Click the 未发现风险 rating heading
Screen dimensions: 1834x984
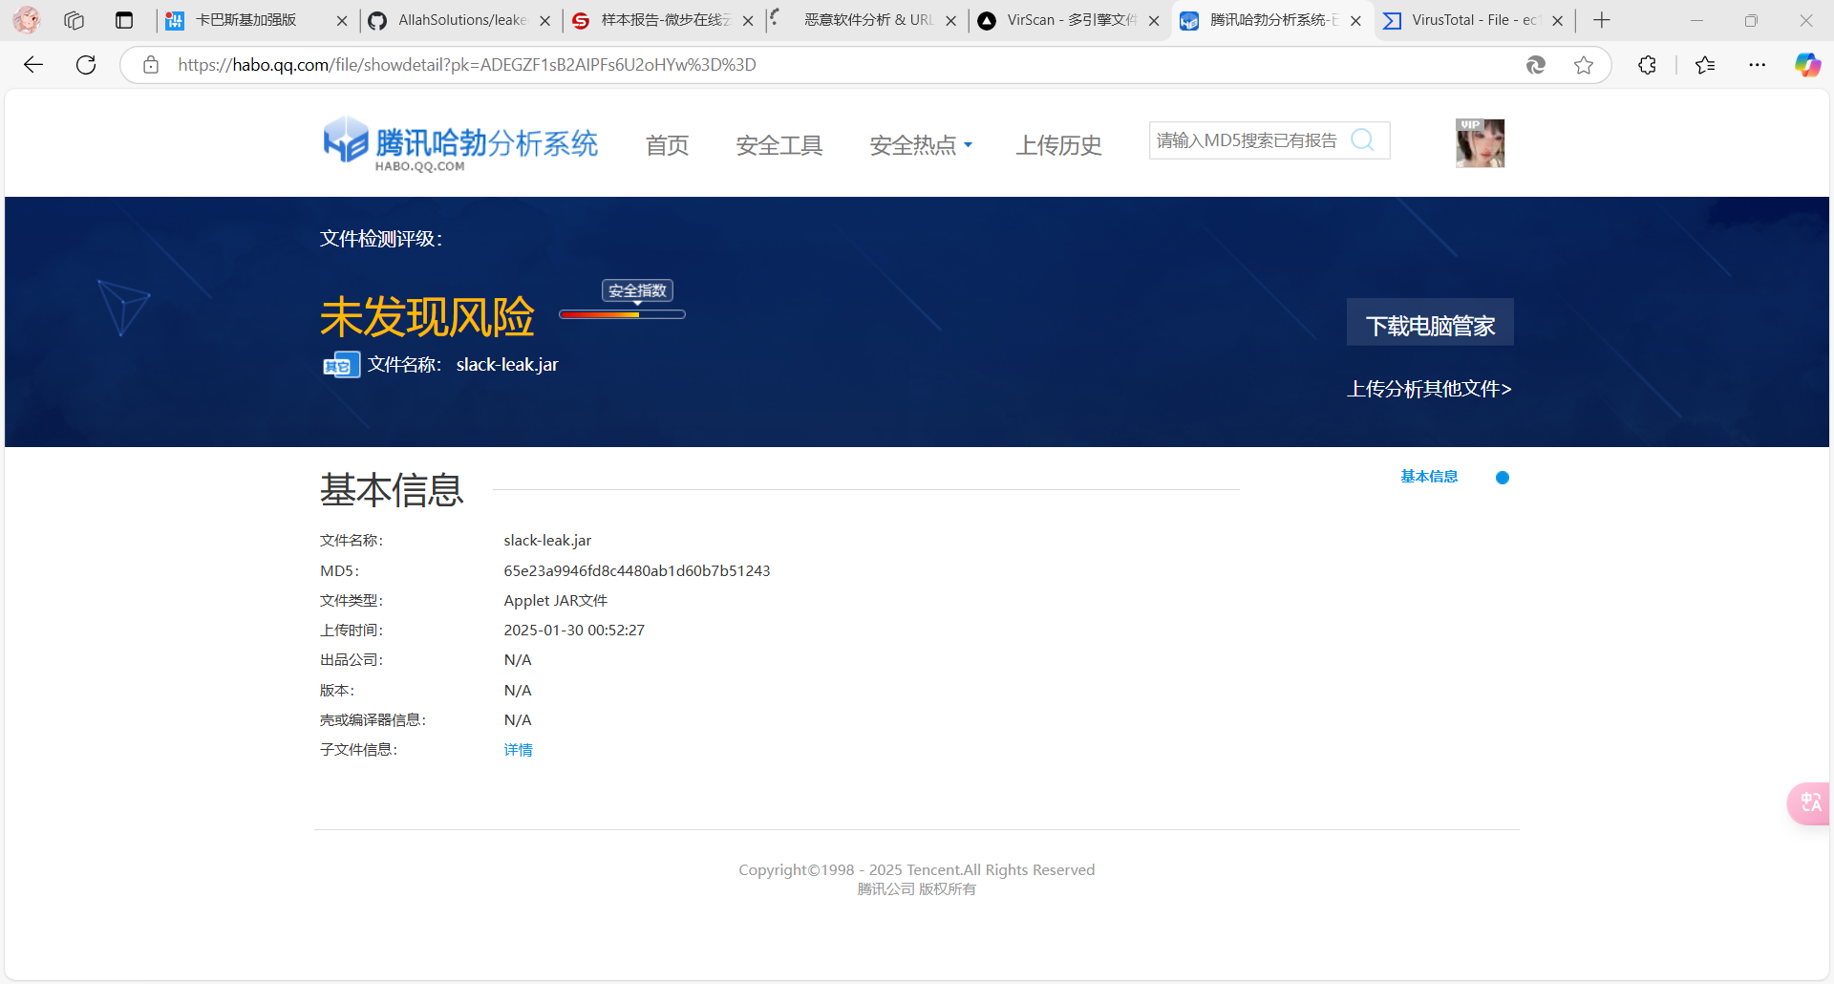(427, 316)
